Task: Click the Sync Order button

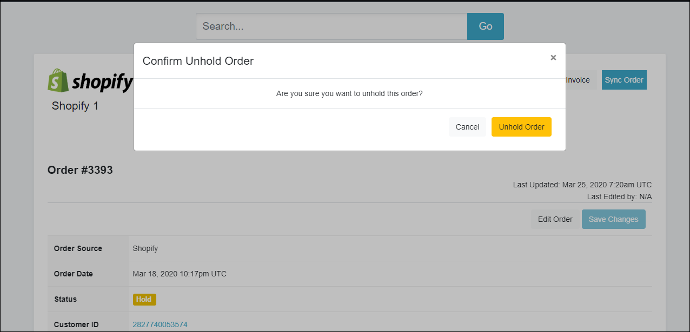Action: 623,80
